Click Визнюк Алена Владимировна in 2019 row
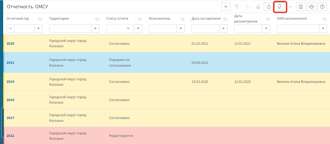The height and width of the screenshot is (144, 330). tap(301, 82)
